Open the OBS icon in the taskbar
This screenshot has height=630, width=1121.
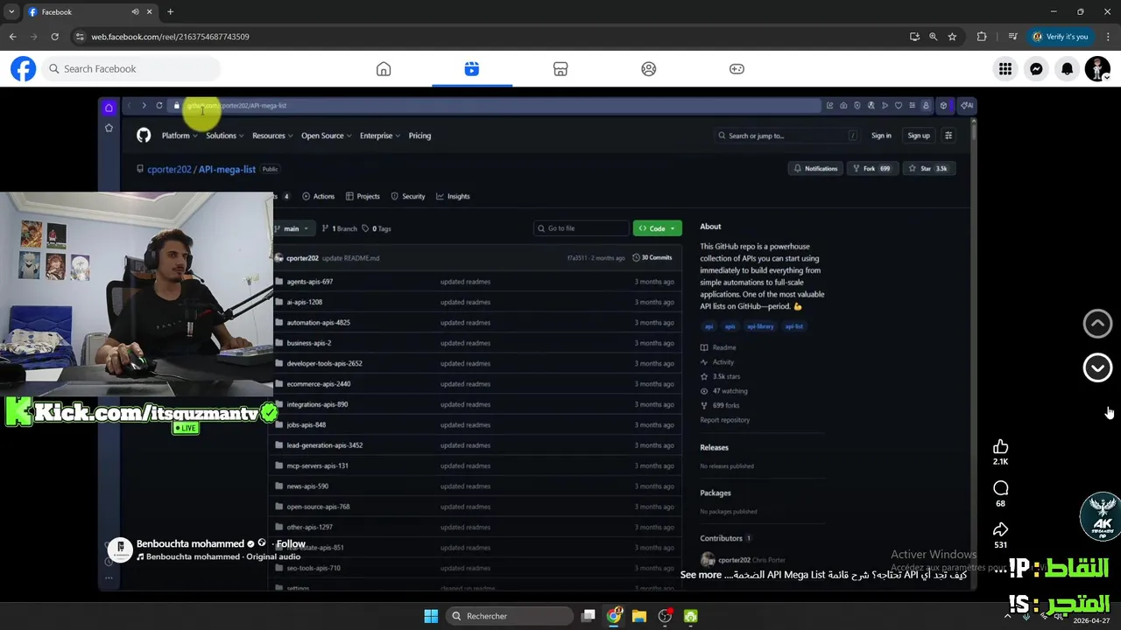point(666,616)
